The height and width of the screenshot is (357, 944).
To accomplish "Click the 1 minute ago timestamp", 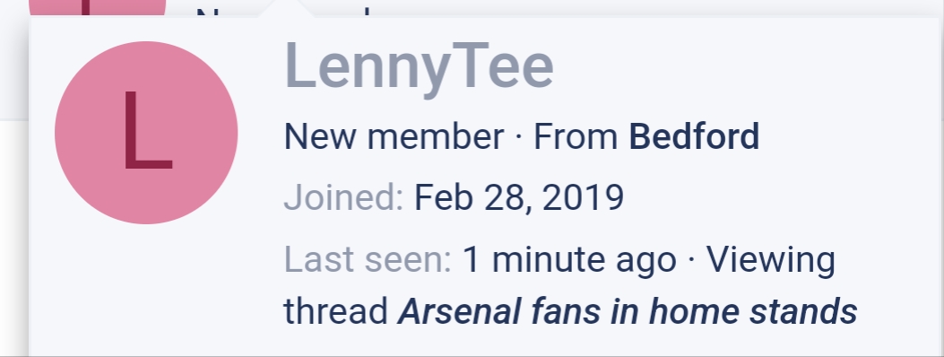I will pyautogui.click(x=569, y=259).
